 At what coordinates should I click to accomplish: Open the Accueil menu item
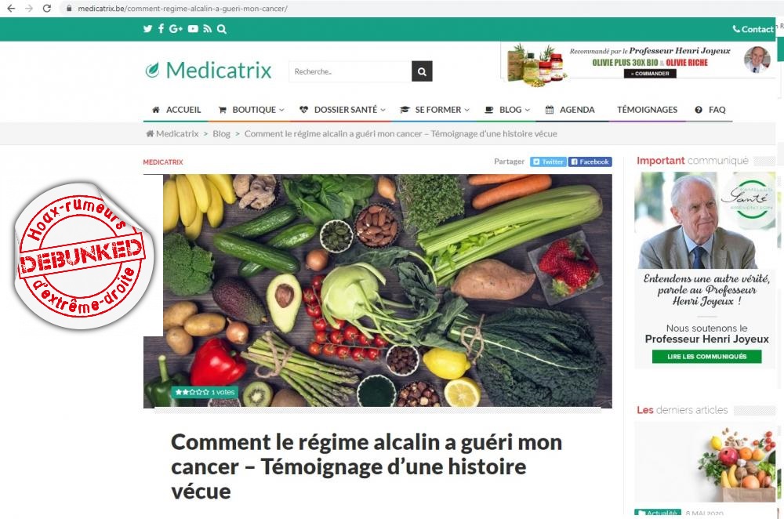[176, 110]
